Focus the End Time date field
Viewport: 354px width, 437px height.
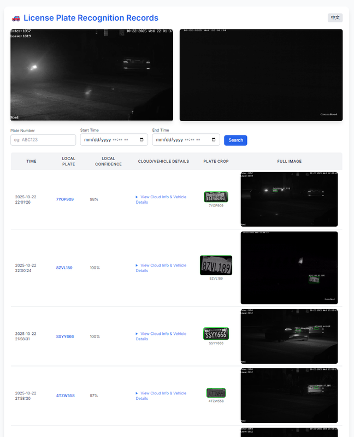click(186, 140)
